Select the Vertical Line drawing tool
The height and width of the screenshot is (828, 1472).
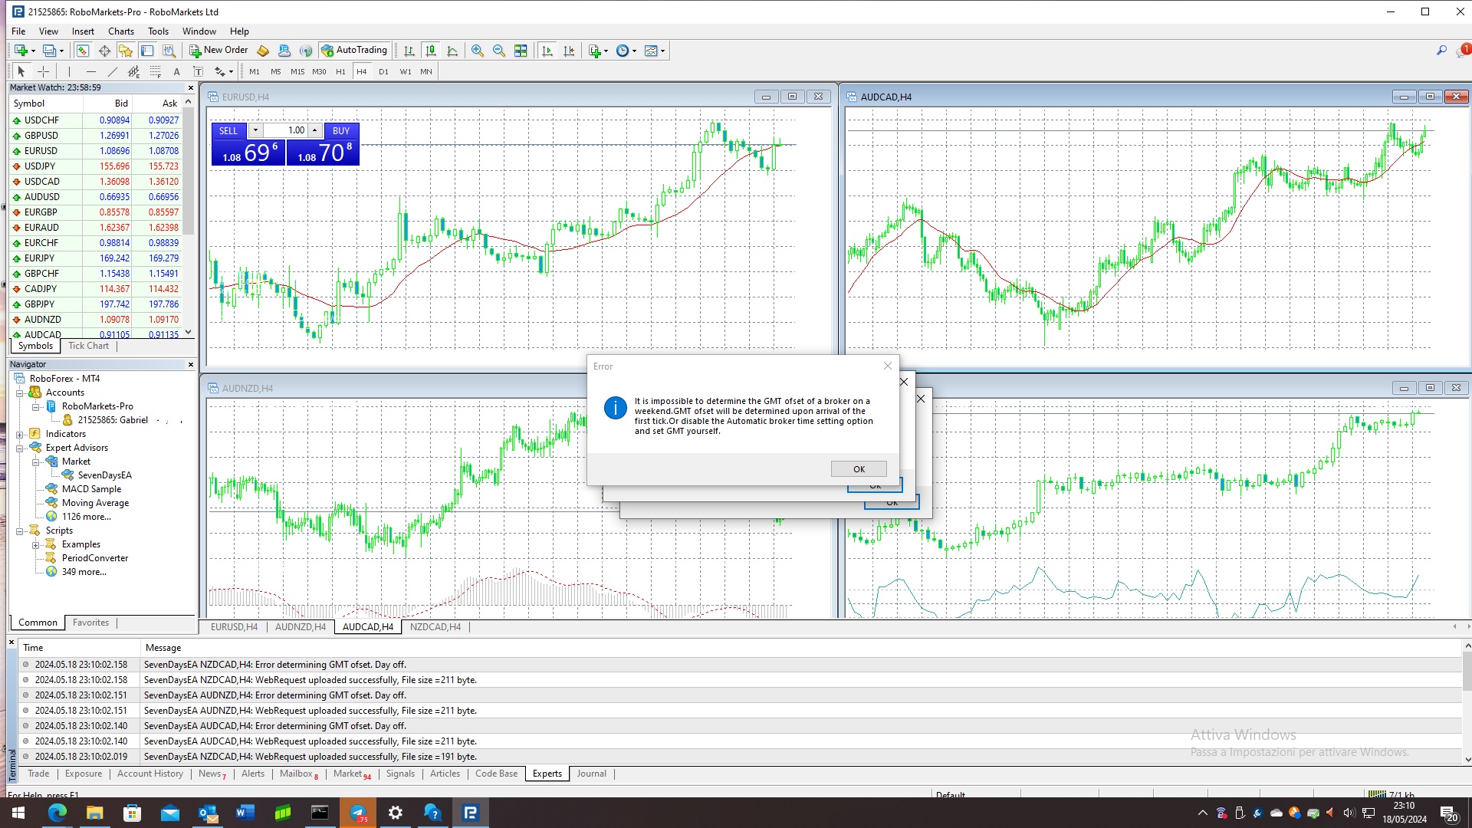click(x=69, y=71)
